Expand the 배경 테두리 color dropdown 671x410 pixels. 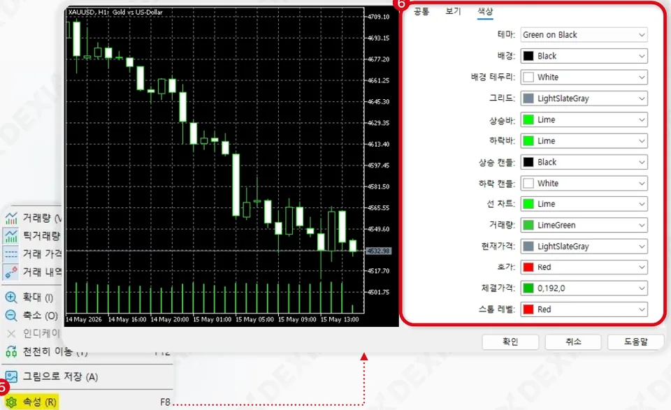pos(584,78)
